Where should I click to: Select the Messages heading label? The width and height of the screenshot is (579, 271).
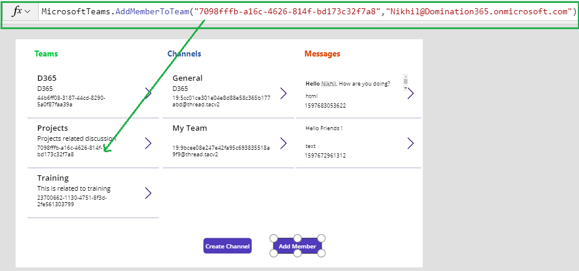click(x=322, y=53)
